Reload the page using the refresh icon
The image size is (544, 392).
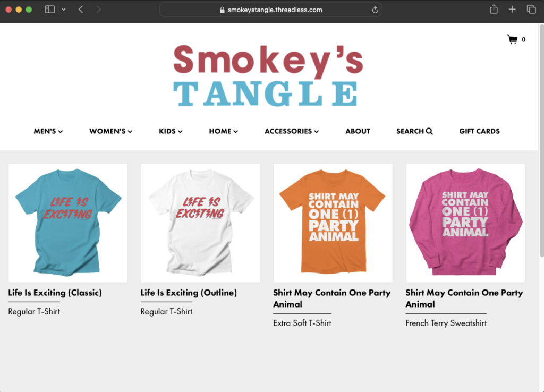[375, 10]
